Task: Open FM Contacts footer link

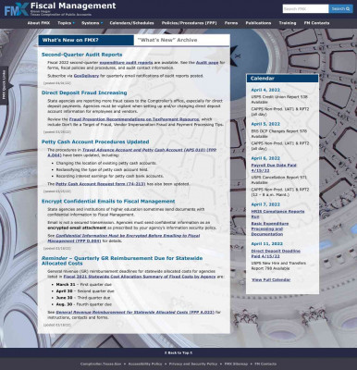Action: coord(265,364)
